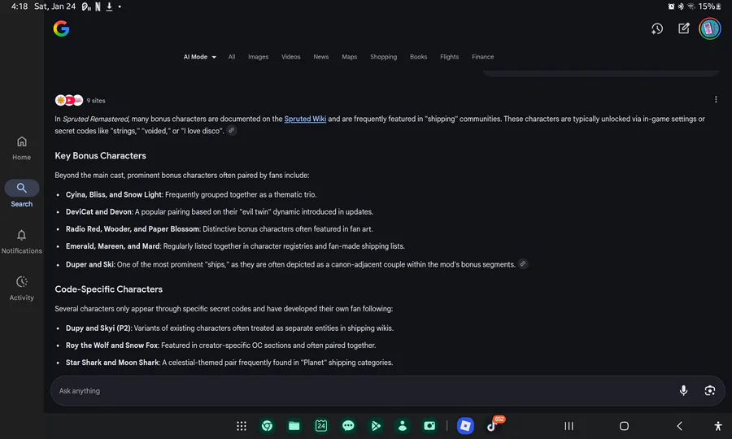Go back with navigation arrow
This screenshot has width=732, height=439.
680,426
